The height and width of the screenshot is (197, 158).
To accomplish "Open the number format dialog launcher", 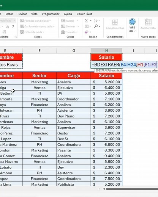I will pyautogui.click(x=16, y=37).
